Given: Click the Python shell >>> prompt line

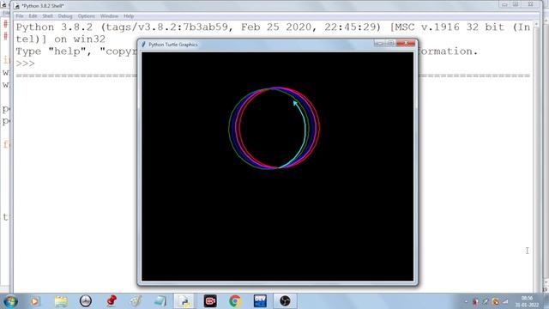Looking at the screenshot, I should pyautogui.click(x=25, y=64).
